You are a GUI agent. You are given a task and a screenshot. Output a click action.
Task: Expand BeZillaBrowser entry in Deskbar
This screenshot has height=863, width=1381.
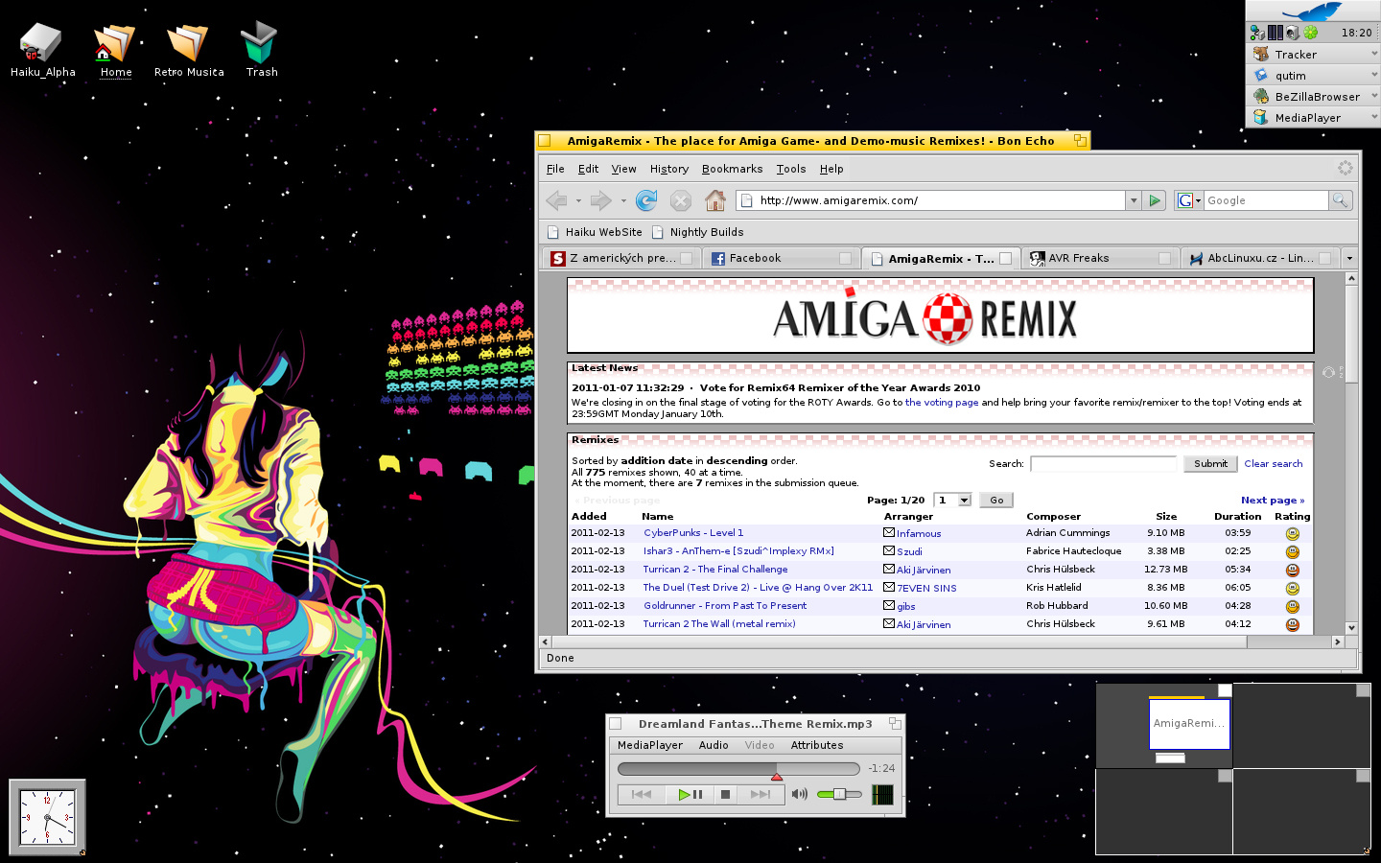click(1374, 96)
